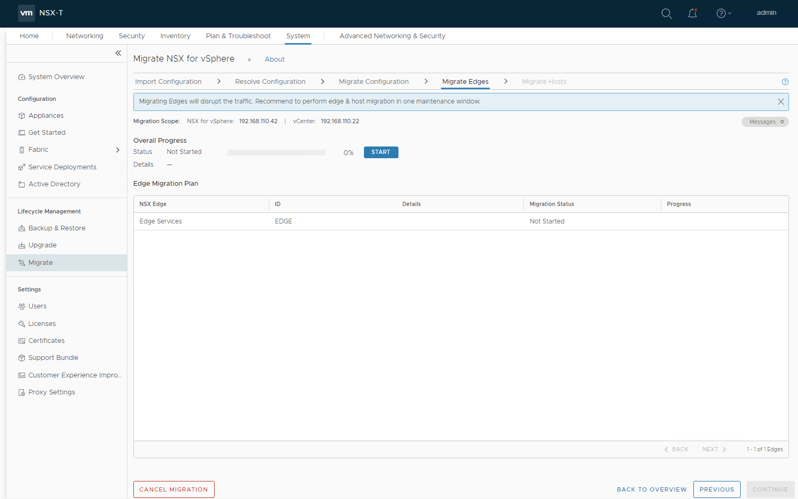Open the help icon beside Migrate Hosts
The width and height of the screenshot is (798, 499).
(x=785, y=81)
